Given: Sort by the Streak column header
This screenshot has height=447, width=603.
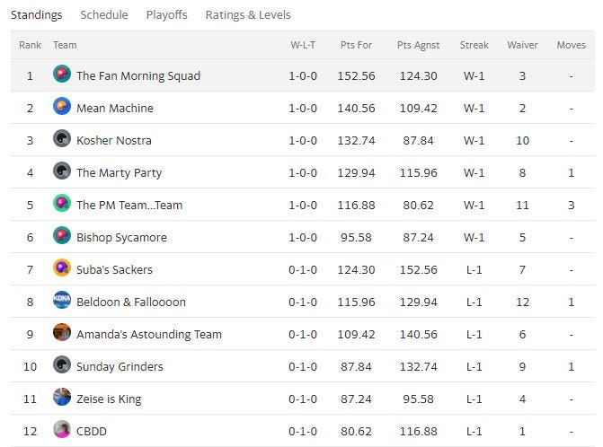Looking at the screenshot, I should tap(474, 45).
